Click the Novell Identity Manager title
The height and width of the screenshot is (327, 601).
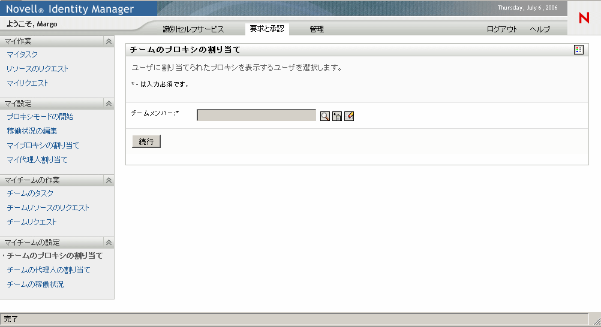[x=70, y=9]
